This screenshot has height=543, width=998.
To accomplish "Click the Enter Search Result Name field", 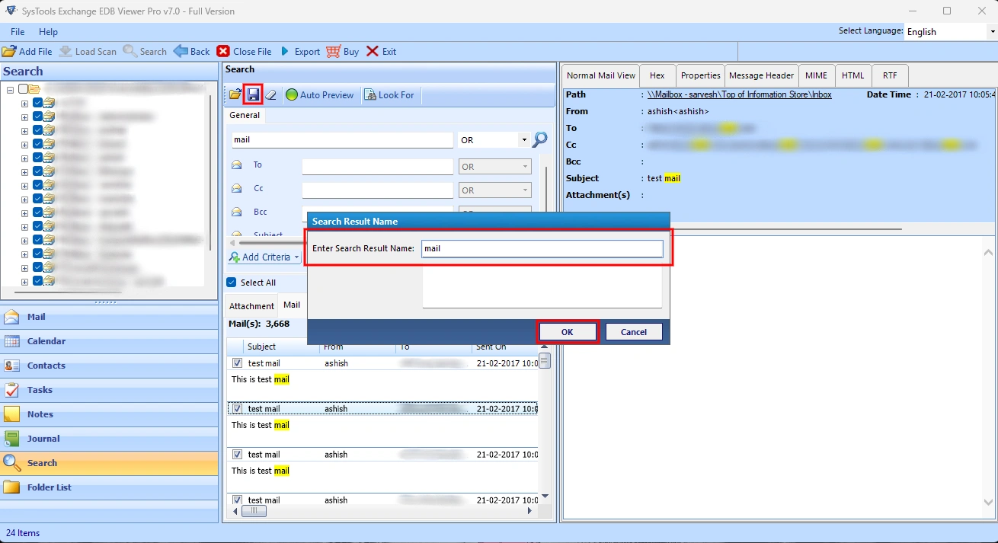I will pos(542,248).
